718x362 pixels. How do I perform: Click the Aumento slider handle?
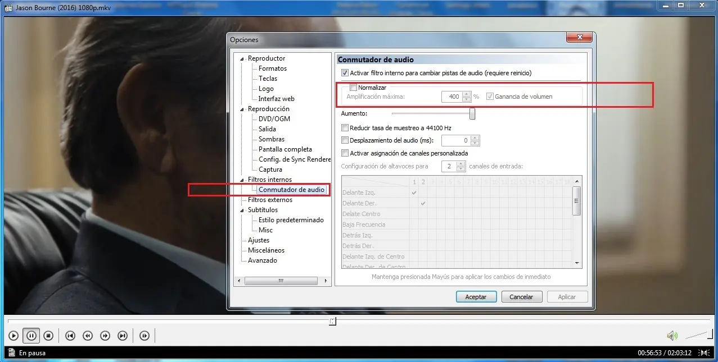pos(472,113)
